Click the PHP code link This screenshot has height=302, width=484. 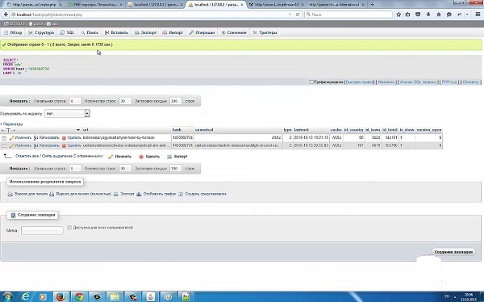point(449,82)
